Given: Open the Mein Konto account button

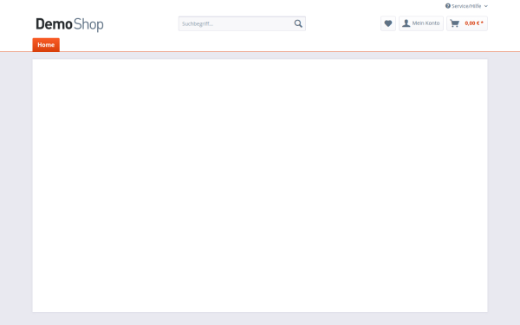Looking at the screenshot, I should pyautogui.click(x=421, y=23).
